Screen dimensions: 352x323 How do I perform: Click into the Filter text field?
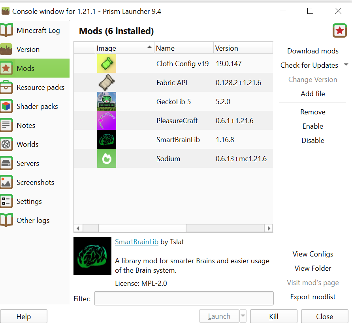pos(184,298)
